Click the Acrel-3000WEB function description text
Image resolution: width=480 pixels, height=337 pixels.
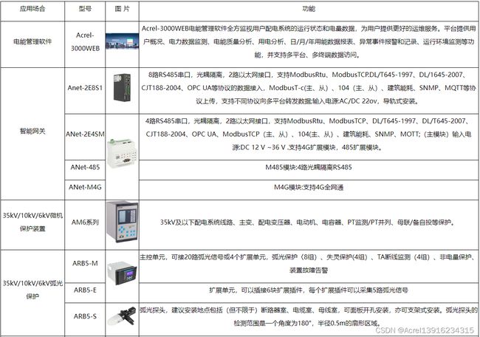click(309, 41)
